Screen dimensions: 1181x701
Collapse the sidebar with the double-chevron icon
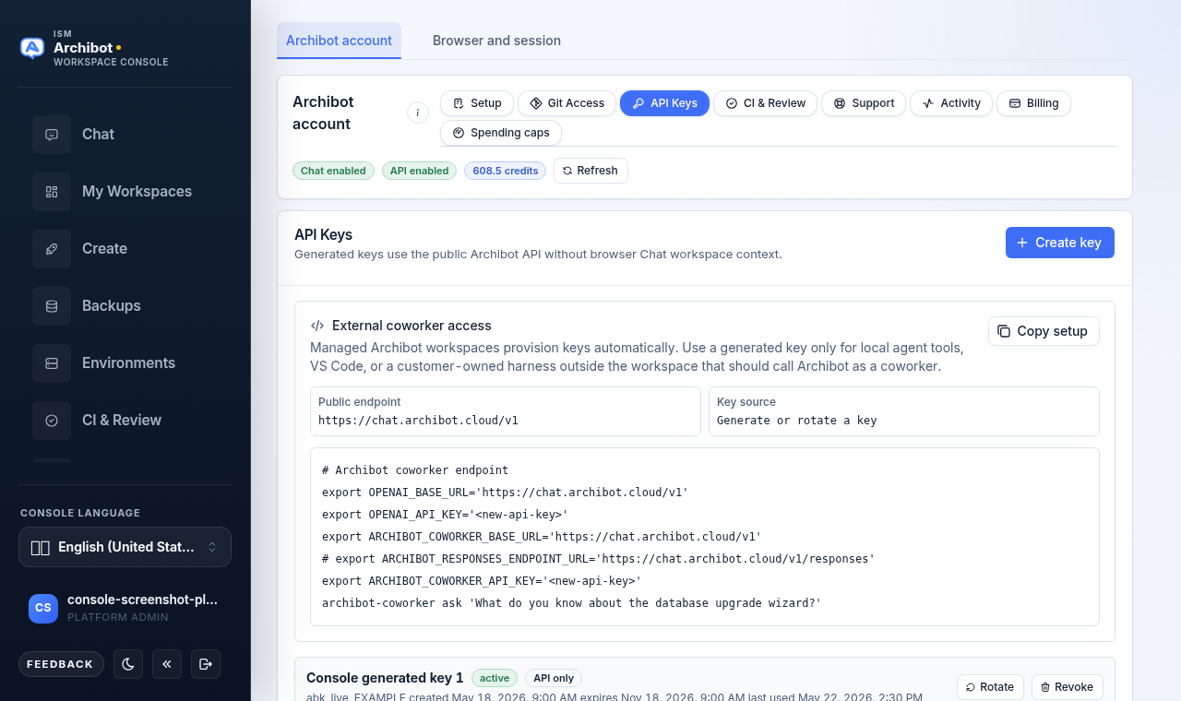pos(167,664)
